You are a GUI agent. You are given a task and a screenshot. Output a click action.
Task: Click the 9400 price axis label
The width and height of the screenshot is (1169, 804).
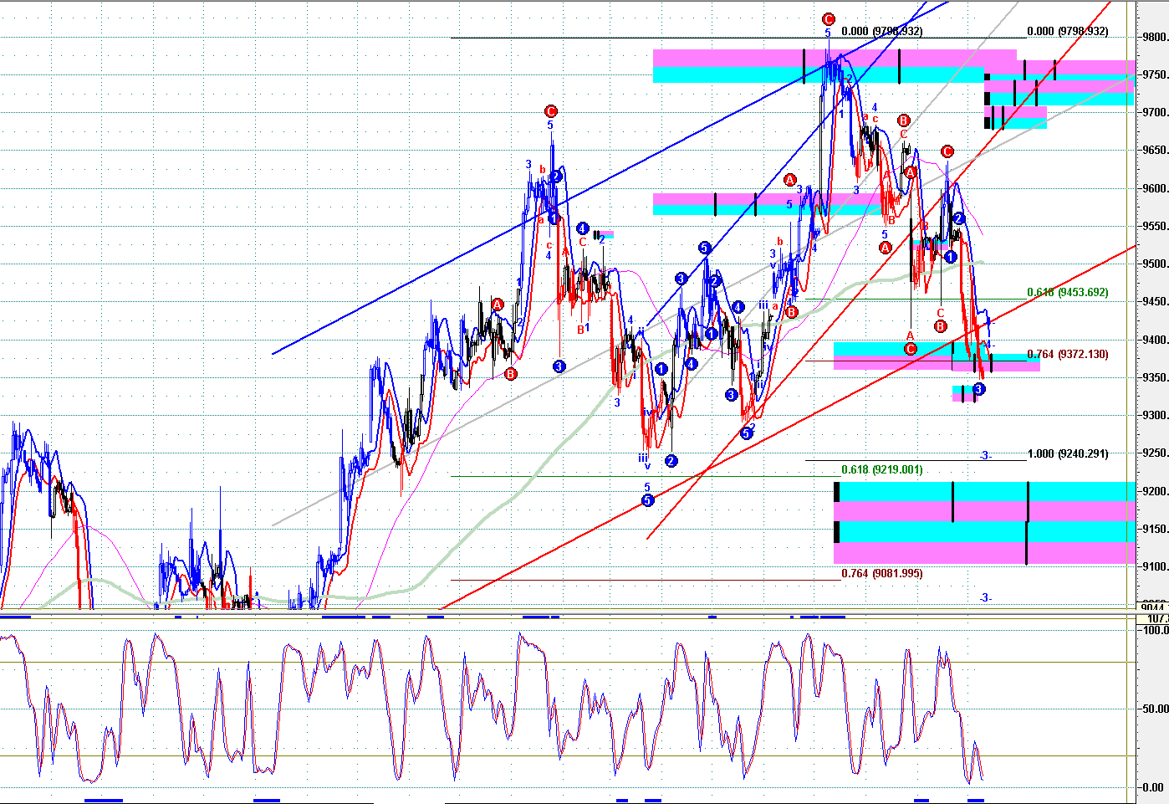point(1156,340)
